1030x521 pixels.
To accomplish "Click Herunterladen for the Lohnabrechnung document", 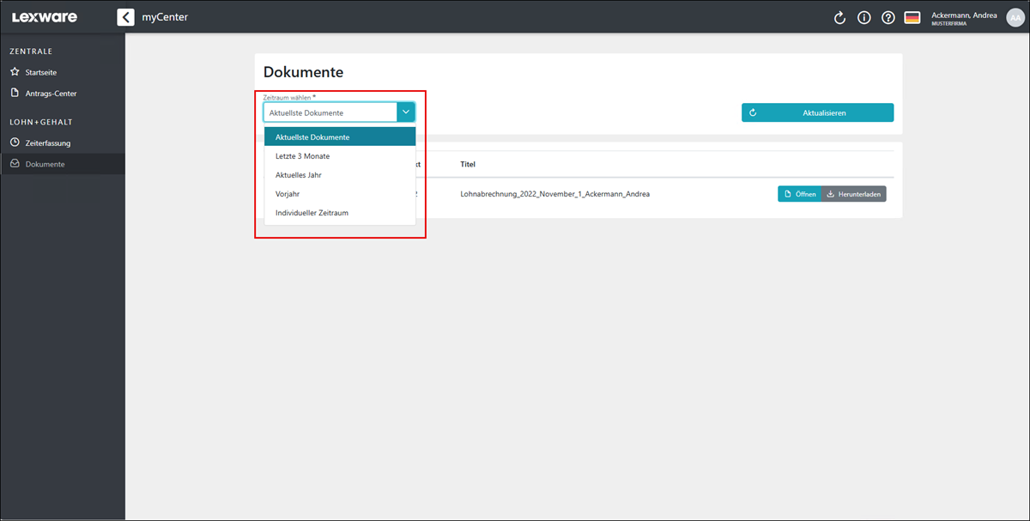I will 854,194.
